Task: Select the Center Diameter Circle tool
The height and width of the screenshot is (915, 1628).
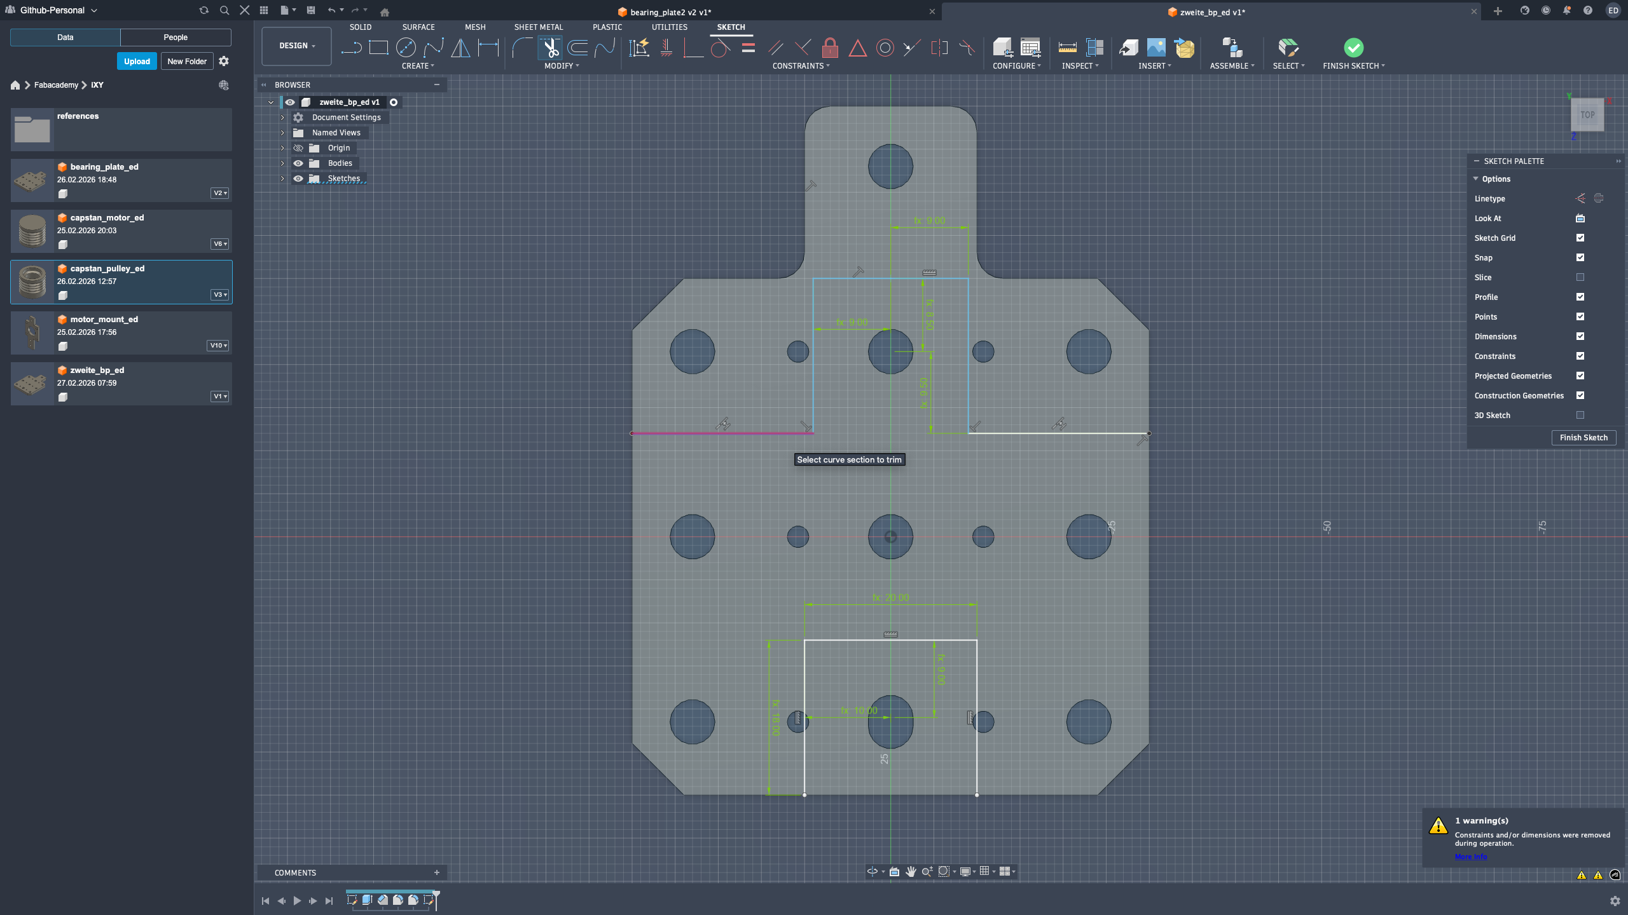Action: click(406, 48)
